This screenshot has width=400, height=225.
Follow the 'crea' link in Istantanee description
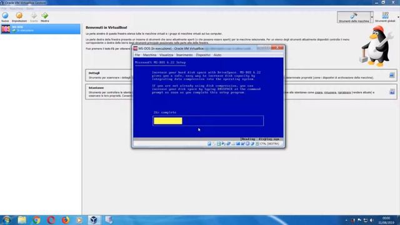[318, 92]
